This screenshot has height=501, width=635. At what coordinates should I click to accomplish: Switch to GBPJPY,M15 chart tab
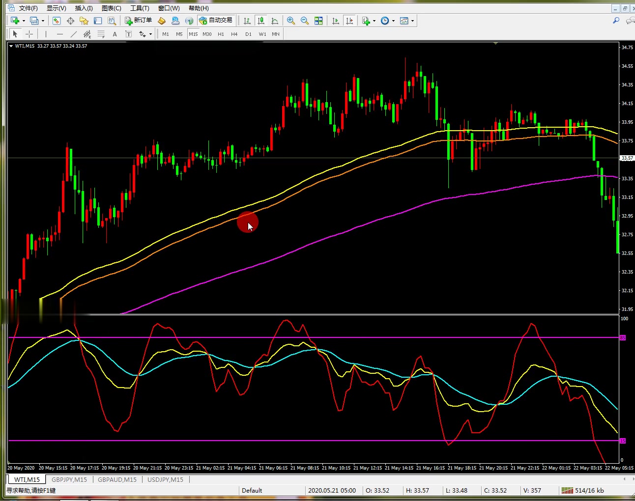coord(69,479)
